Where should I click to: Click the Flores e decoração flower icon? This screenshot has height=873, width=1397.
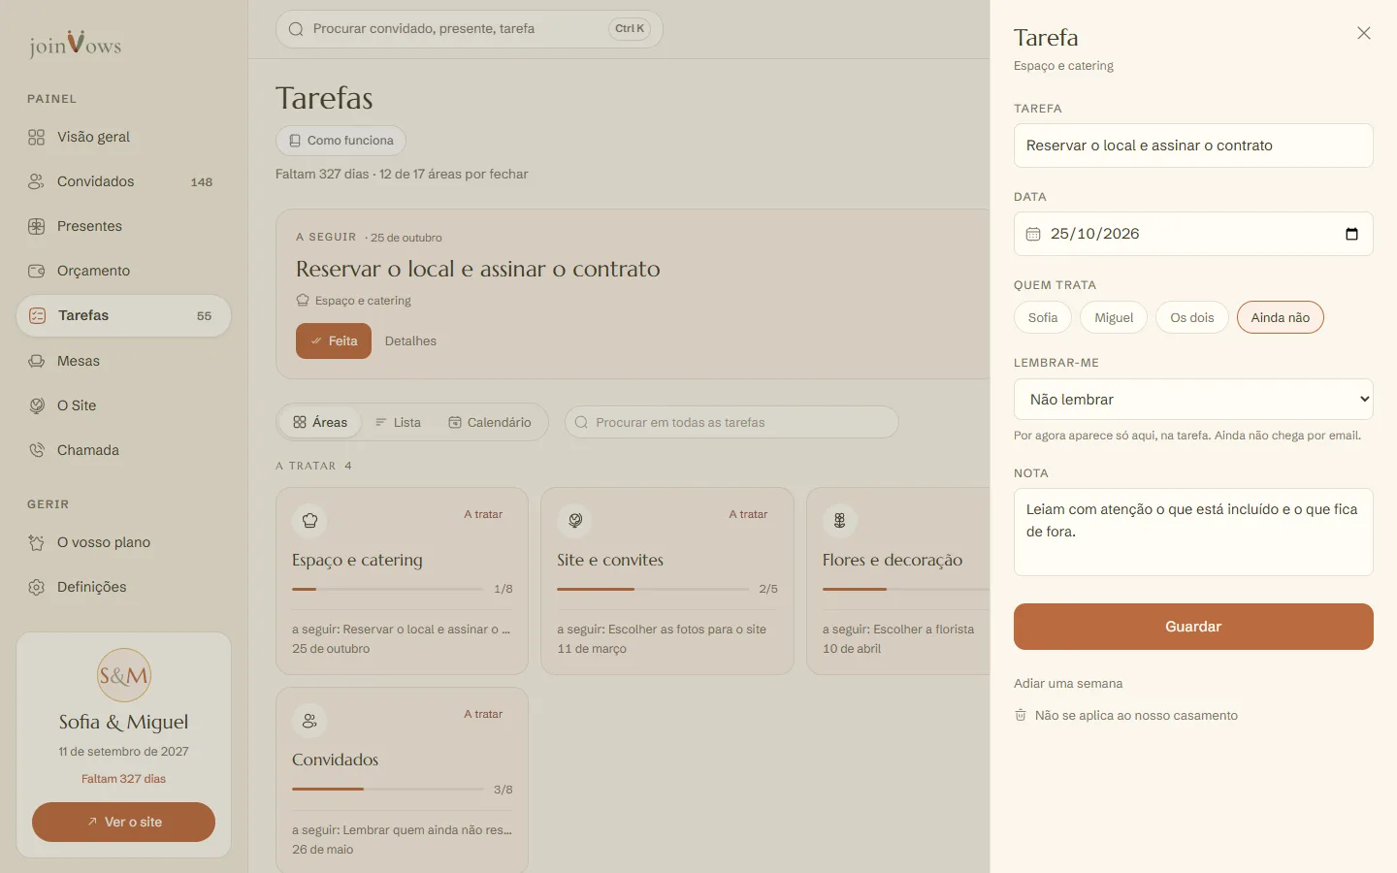coord(840,521)
